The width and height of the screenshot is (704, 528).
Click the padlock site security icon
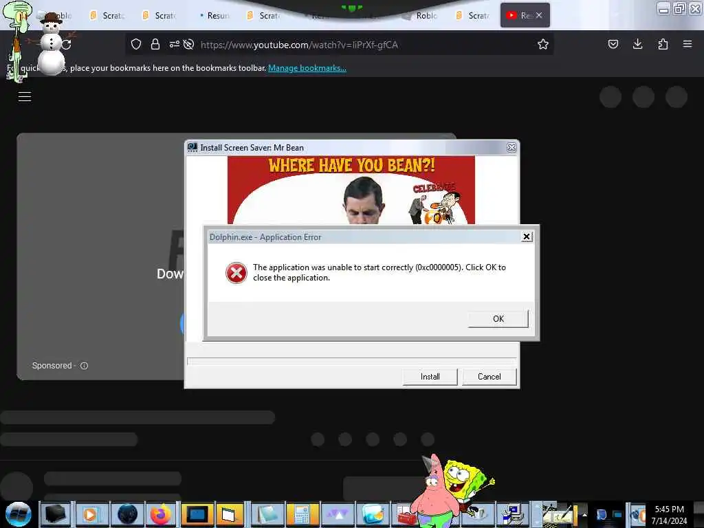(155, 44)
